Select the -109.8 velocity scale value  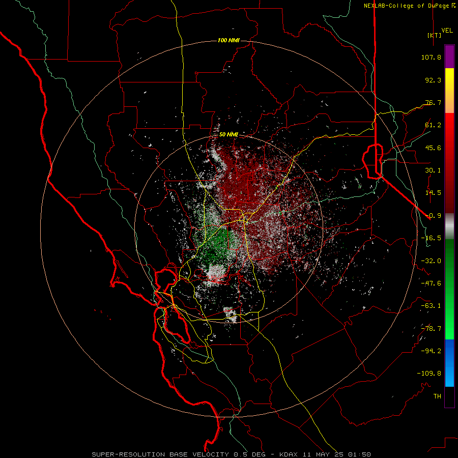point(429,374)
